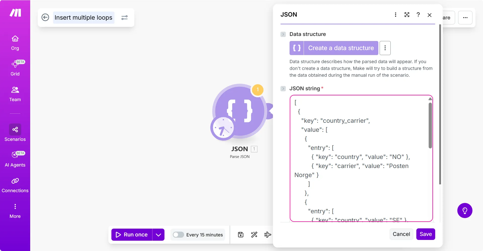Viewport: 483px width, 251px height.
Task: Open the Scenarios section
Action: (15, 133)
